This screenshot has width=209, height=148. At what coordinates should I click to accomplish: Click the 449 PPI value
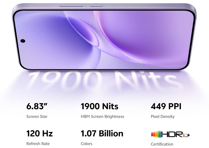pyautogui.click(x=166, y=106)
